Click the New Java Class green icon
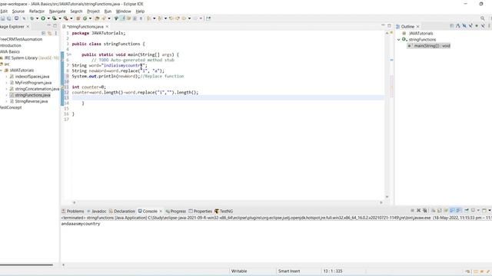The width and height of the screenshot is (492, 276). click(x=85, y=18)
